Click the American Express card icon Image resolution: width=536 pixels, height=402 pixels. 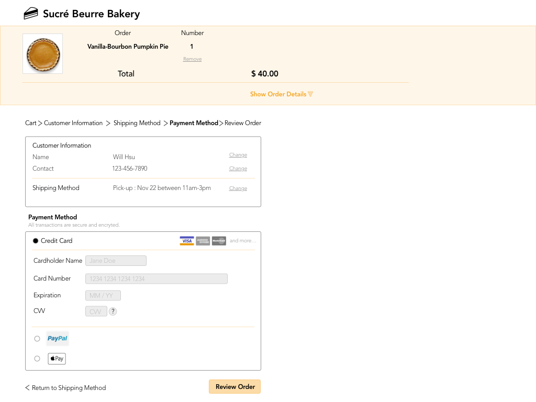click(x=203, y=241)
